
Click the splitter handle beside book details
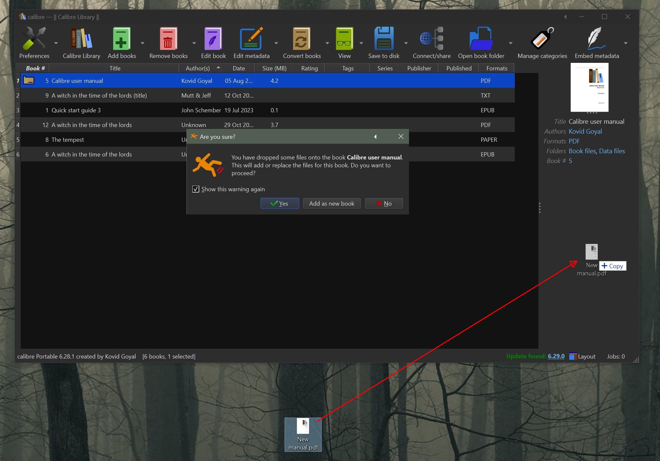point(539,208)
